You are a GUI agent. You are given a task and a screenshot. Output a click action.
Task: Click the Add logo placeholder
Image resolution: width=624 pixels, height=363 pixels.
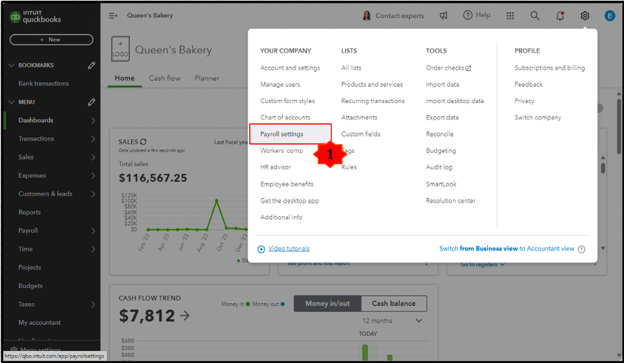pyautogui.click(x=120, y=49)
